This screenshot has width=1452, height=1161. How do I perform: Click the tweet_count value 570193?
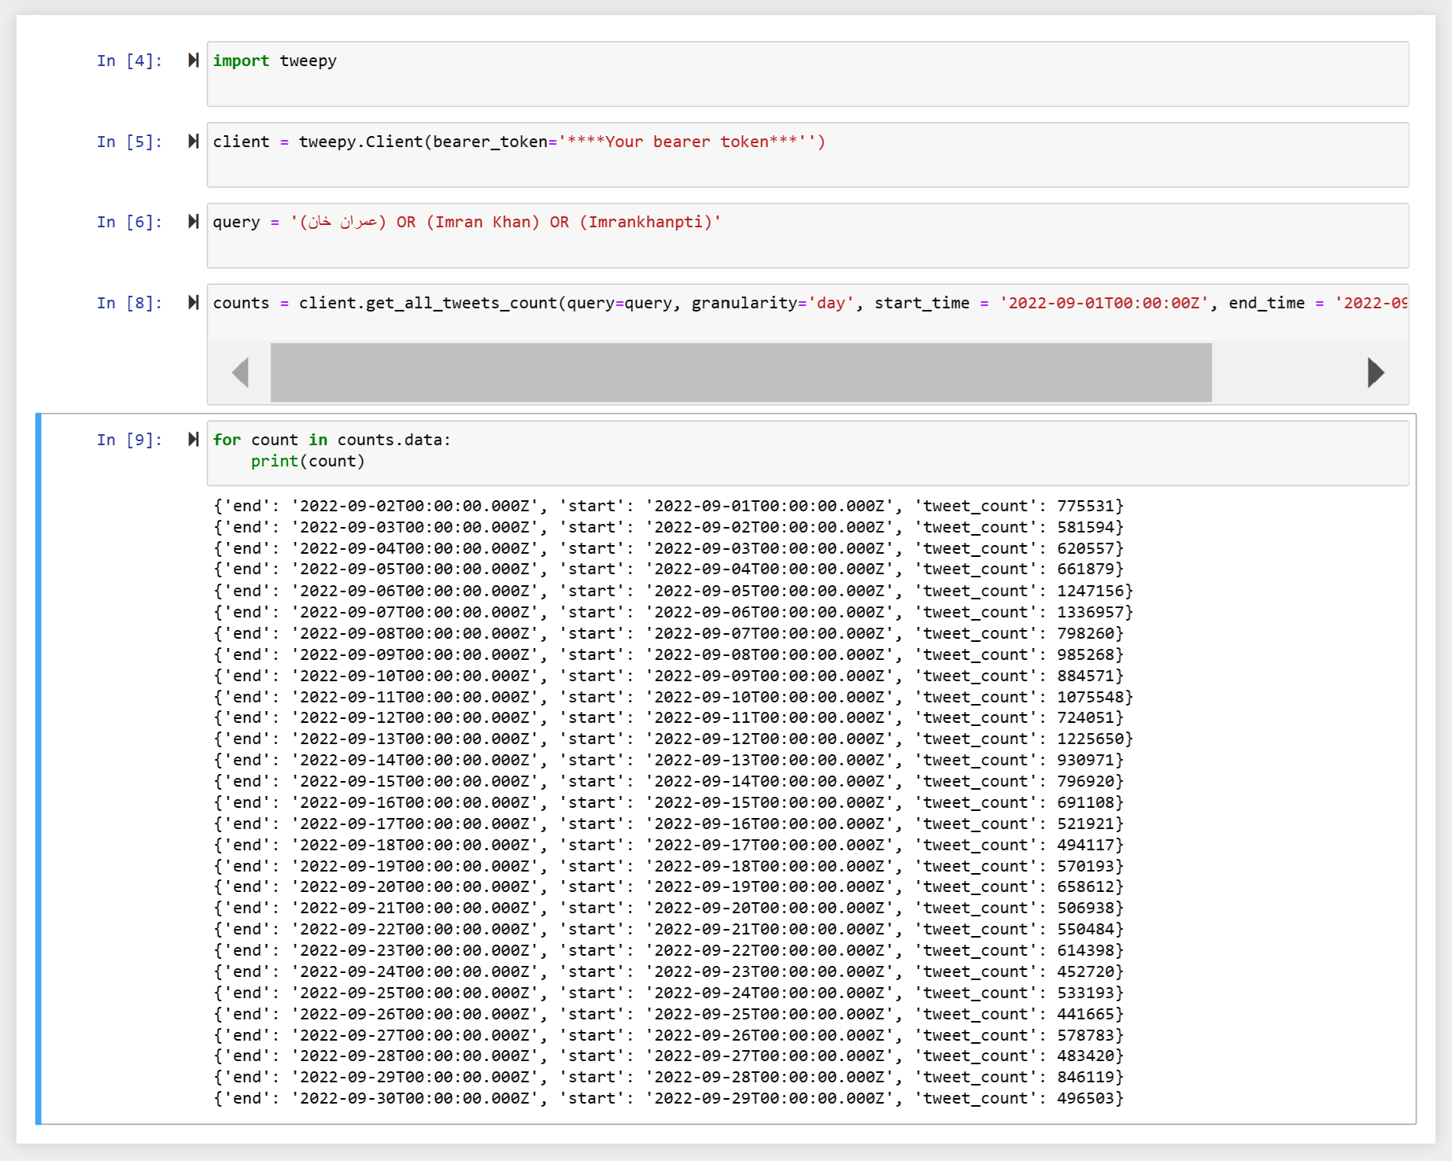(1085, 866)
